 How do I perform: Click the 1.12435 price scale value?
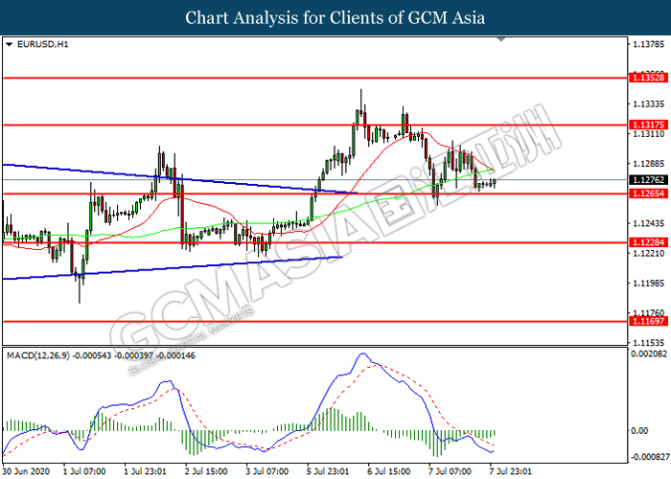point(649,223)
